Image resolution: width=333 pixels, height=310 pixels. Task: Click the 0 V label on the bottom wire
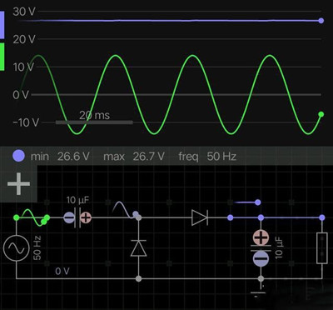point(62,271)
